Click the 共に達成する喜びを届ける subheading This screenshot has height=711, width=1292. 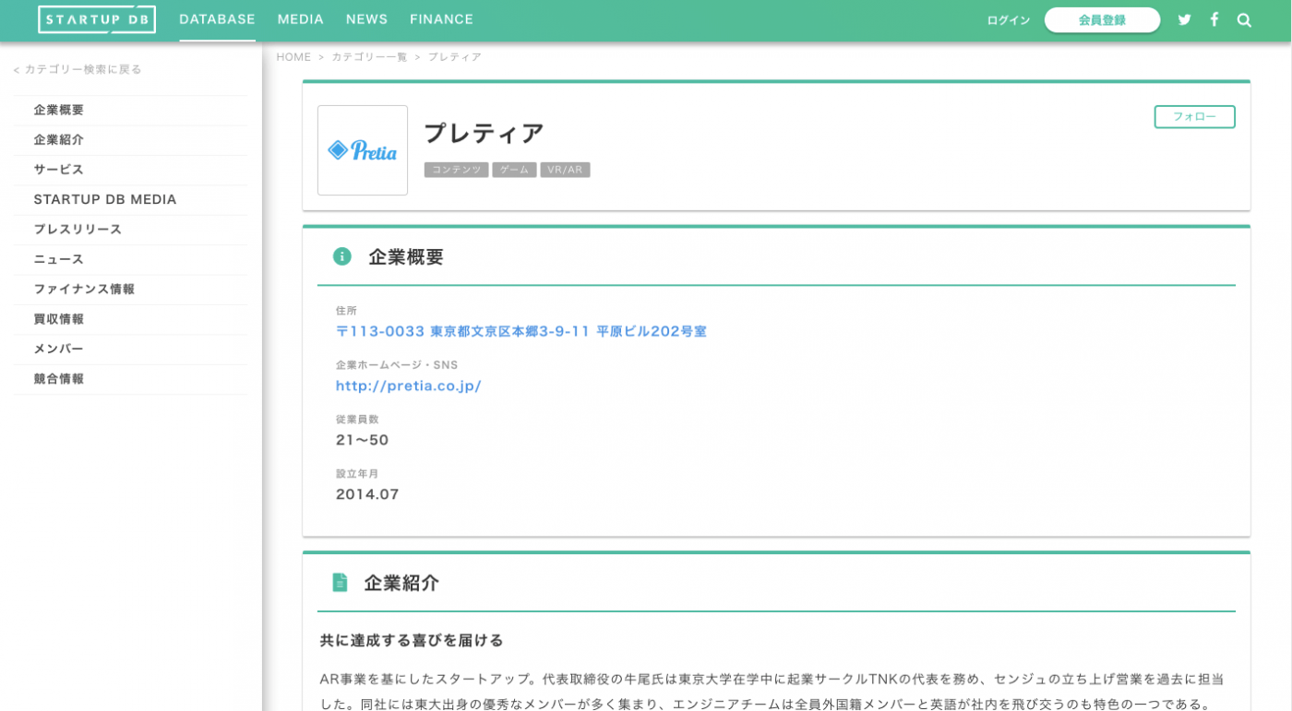[412, 640]
